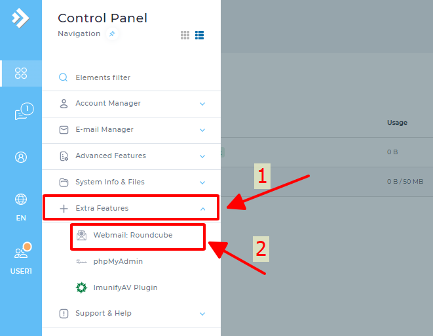Click the Elements filter search field
Screen dimensions: 433x336
tap(131, 77)
